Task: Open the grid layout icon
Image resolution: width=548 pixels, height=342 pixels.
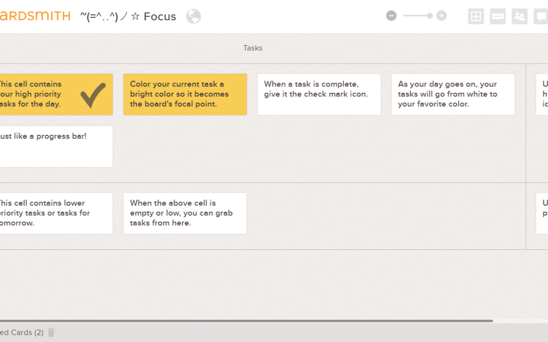Action: tap(475, 16)
